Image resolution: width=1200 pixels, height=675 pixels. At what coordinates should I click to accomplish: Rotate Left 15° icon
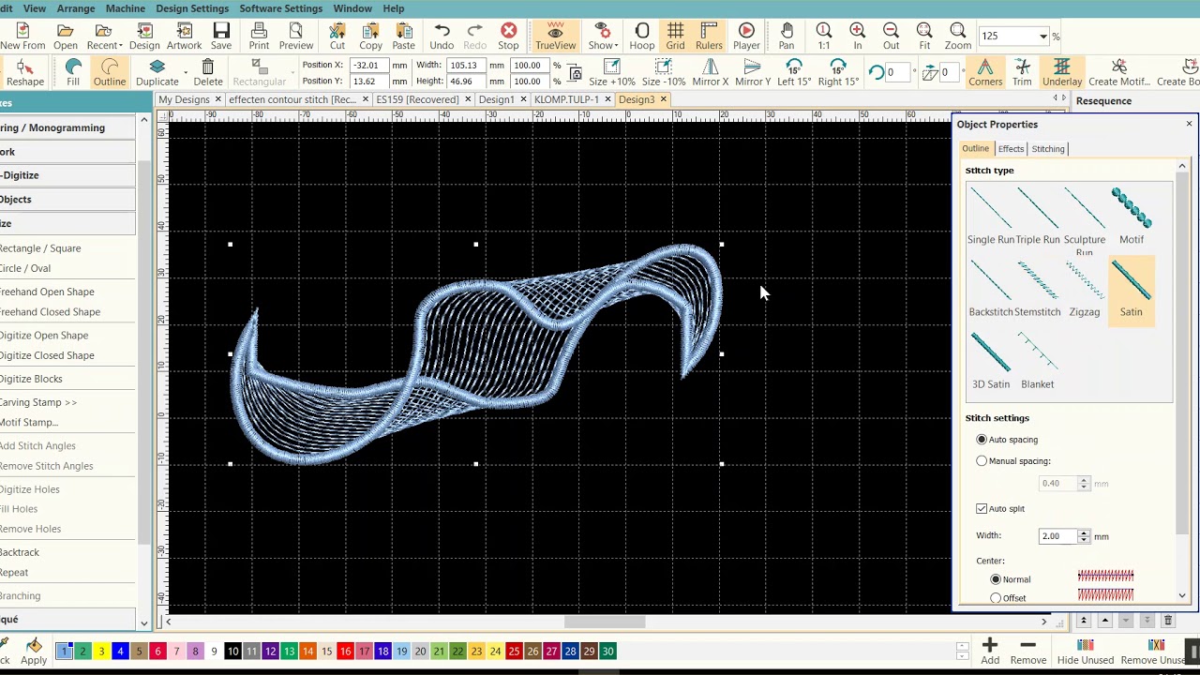(793, 72)
